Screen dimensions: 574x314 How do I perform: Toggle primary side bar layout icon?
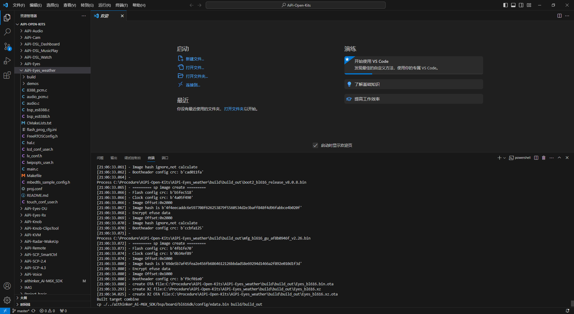click(x=506, y=5)
